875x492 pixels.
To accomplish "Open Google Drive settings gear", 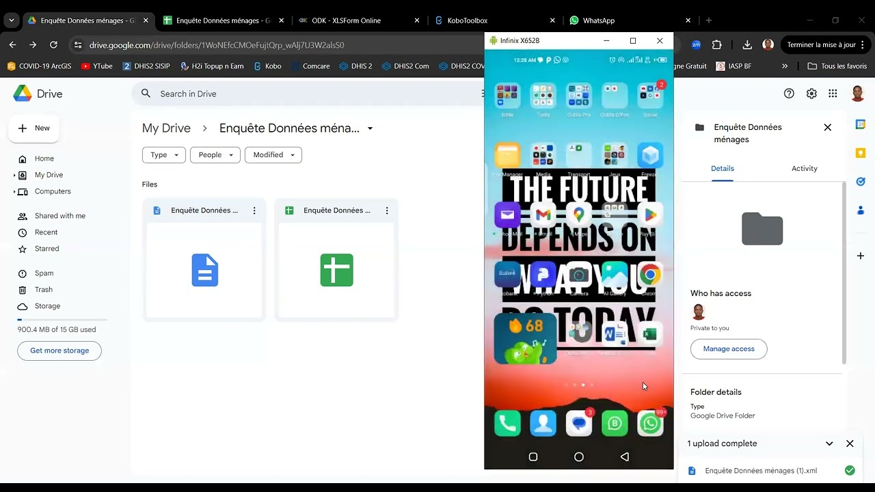I will click(x=811, y=94).
